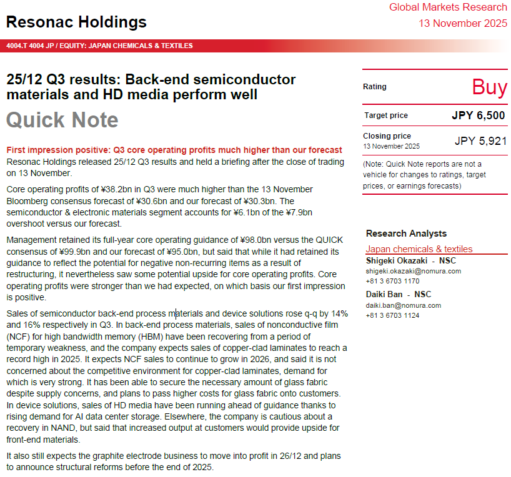Image resolution: width=511 pixels, height=477 pixels.
Task: Click the Quick Note heading
Action: click(x=62, y=120)
